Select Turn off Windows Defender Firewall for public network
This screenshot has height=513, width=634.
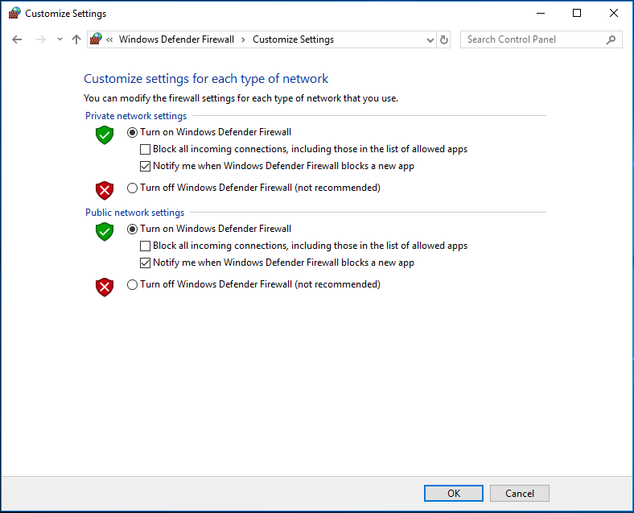[x=133, y=284]
